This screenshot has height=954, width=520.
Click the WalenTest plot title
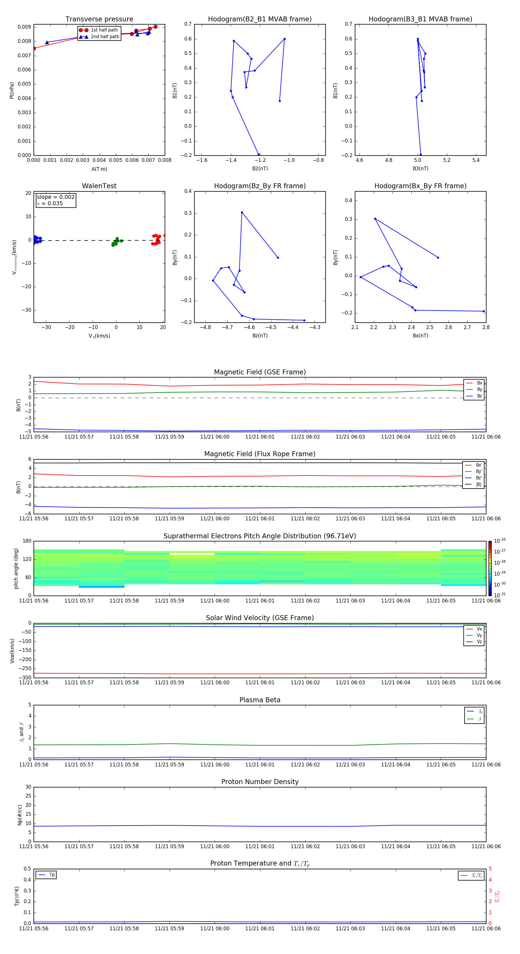[x=99, y=186]
